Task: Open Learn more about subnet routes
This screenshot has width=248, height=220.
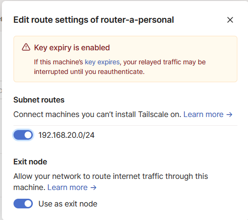Action: (x=204, y=115)
